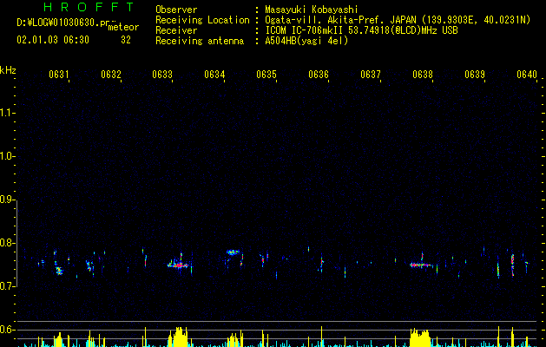Image resolution: width=546 pixels, height=347 pixels.
Task: Click the Receiving Location label
Action: pos(202,20)
